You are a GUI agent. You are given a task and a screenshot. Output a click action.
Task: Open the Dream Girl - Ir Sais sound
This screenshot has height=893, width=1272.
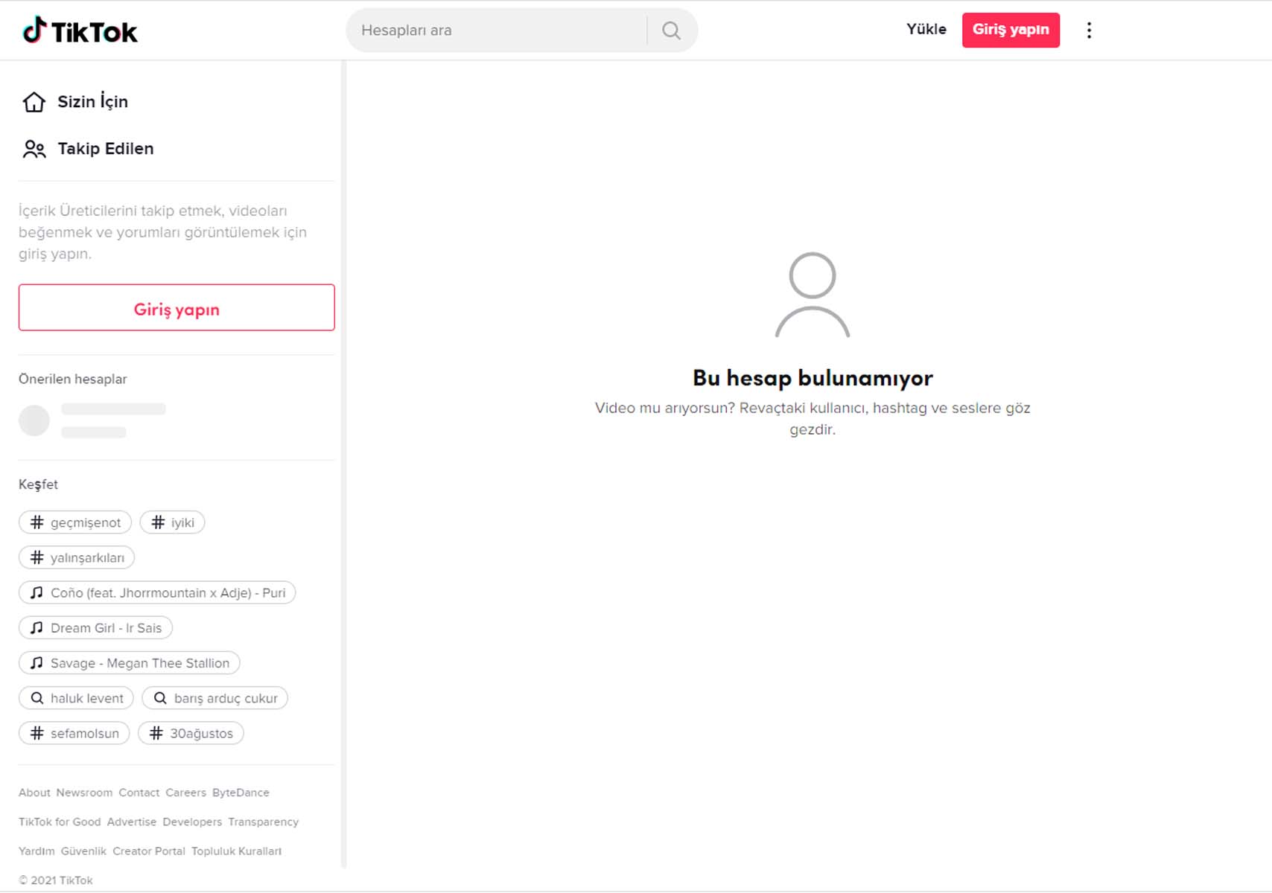(x=96, y=628)
